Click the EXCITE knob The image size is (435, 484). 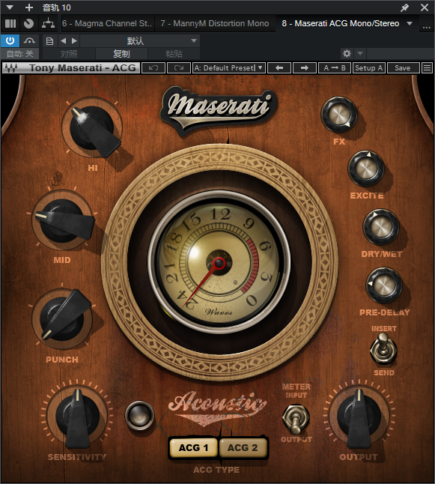[366, 169]
